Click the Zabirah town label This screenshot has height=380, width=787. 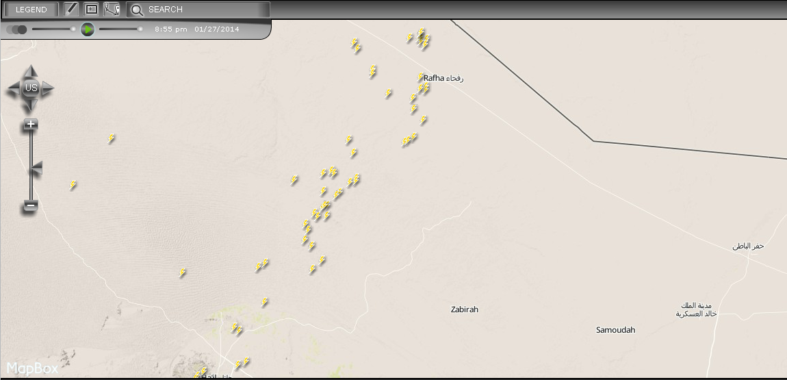(x=465, y=309)
